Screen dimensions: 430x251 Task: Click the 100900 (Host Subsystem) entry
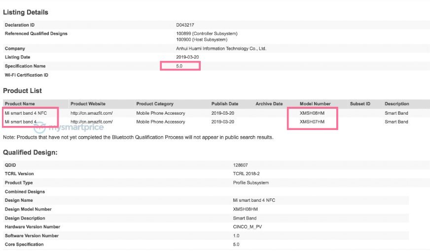click(x=202, y=40)
